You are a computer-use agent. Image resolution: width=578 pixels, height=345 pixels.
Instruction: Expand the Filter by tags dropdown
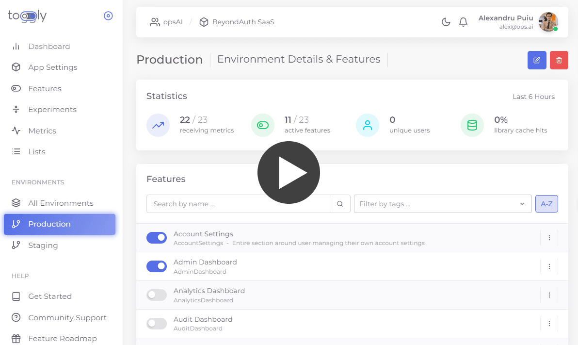442,204
